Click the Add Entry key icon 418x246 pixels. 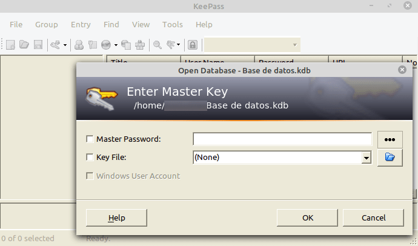55,44
